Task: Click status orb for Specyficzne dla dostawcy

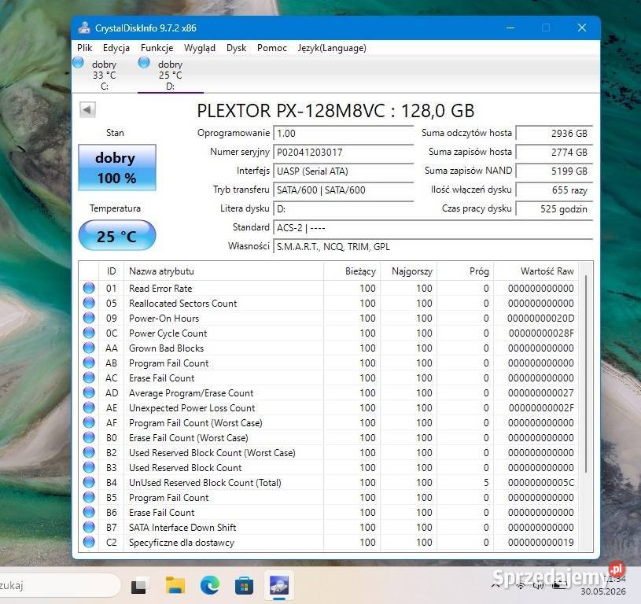Action: [89, 542]
